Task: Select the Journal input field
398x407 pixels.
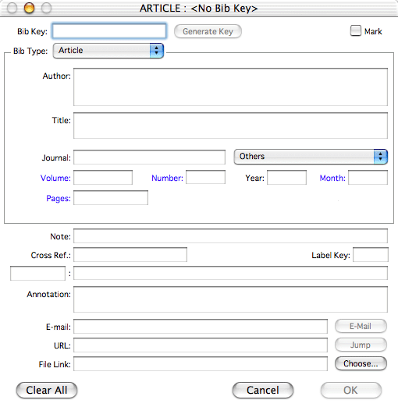Action: click(x=149, y=157)
